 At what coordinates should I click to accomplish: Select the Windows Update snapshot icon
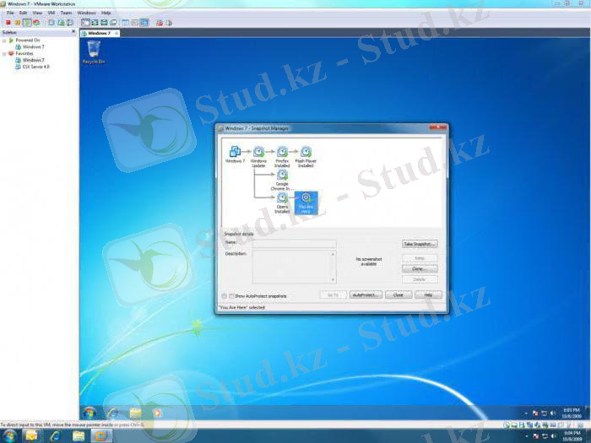(258, 152)
